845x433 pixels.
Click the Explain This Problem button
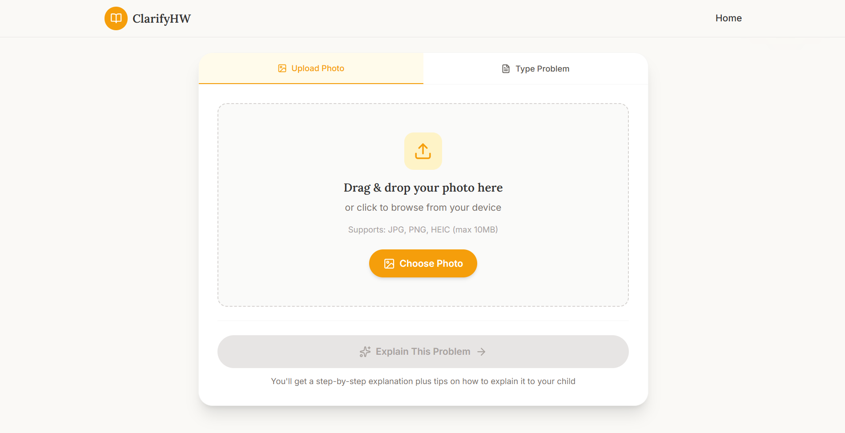(x=423, y=352)
